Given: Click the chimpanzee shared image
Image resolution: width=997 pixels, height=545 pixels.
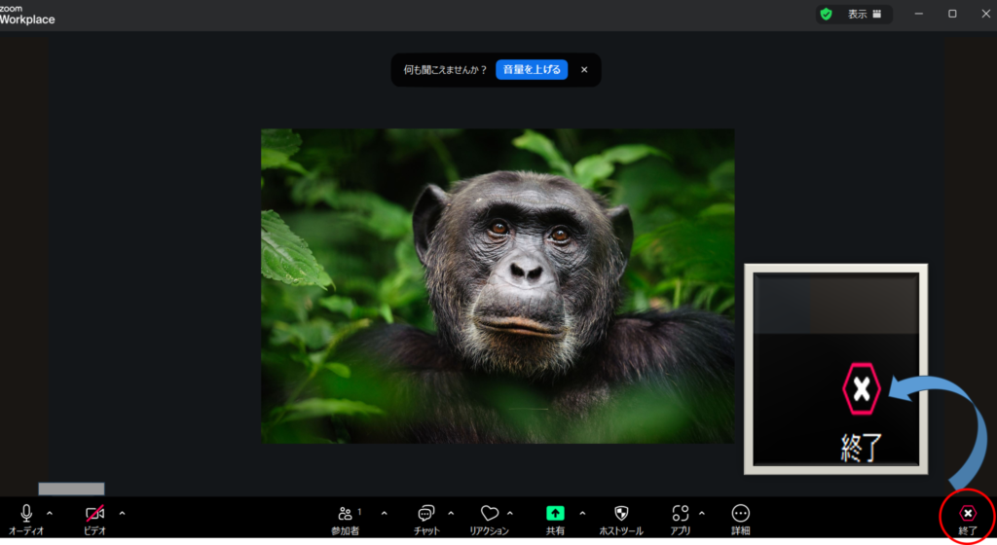Looking at the screenshot, I should (498, 286).
